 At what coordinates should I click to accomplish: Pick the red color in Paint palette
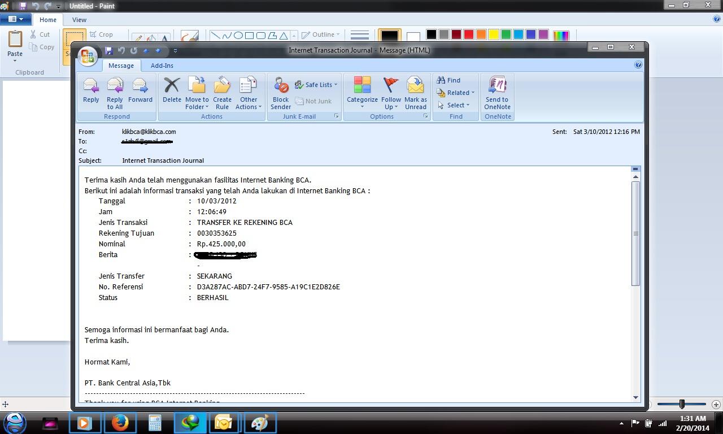[x=469, y=34]
